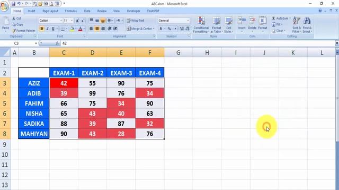The width and height of the screenshot is (339, 190).
Task: Align text right
Action: [x=103, y=28]
